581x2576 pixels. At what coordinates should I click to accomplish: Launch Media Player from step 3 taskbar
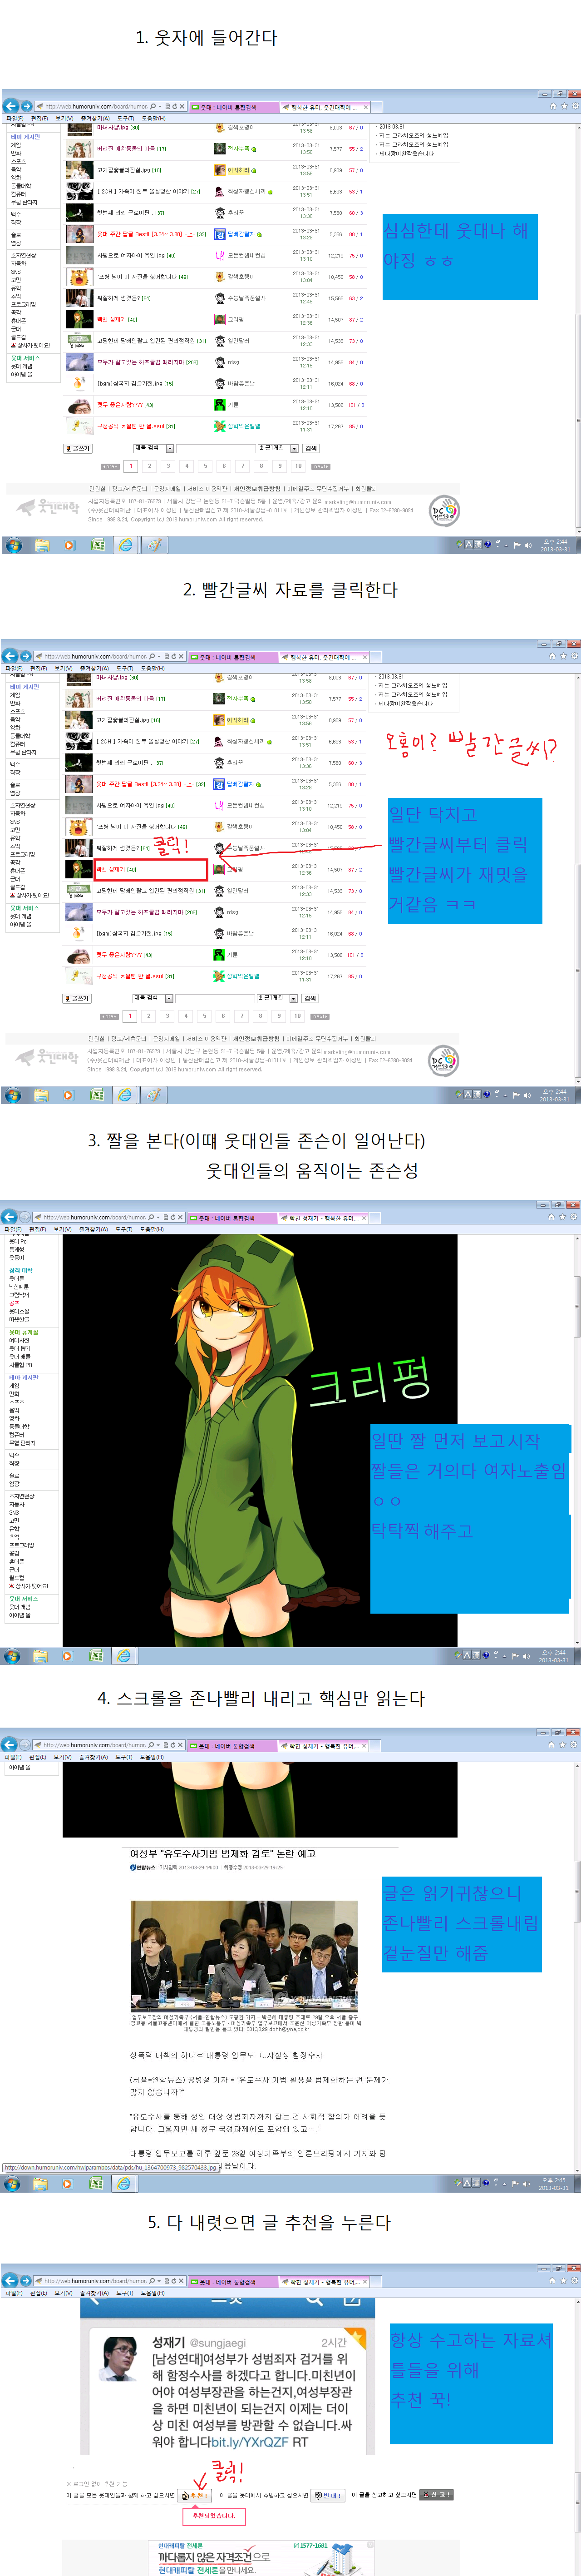68,1656
